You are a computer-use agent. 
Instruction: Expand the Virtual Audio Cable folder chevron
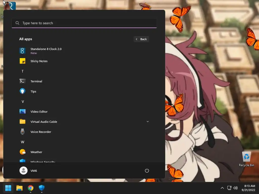(x=148, y=122)
